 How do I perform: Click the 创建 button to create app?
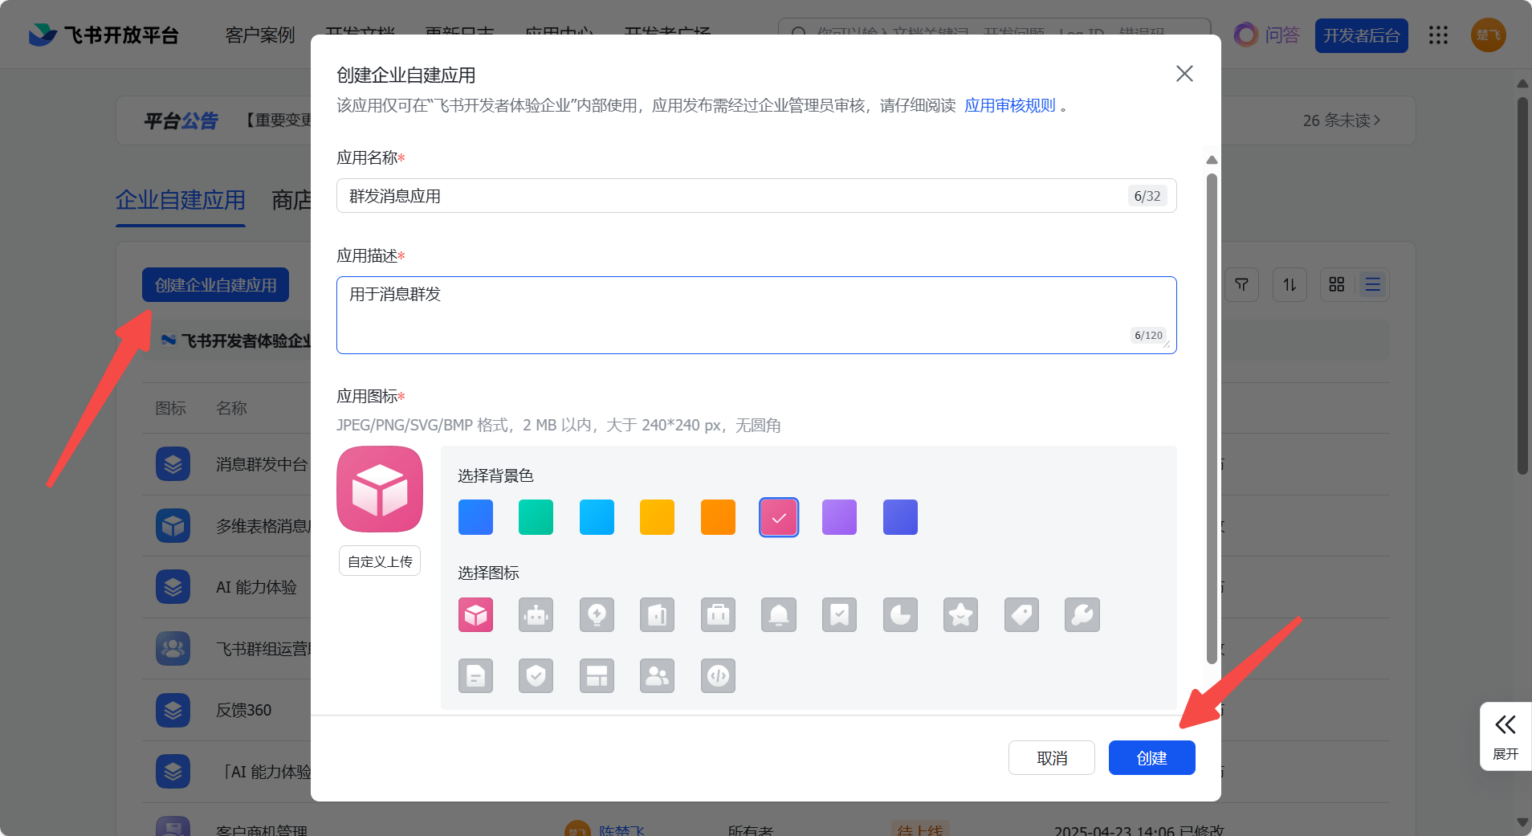pyautogui.click(x=1151, y=758)
